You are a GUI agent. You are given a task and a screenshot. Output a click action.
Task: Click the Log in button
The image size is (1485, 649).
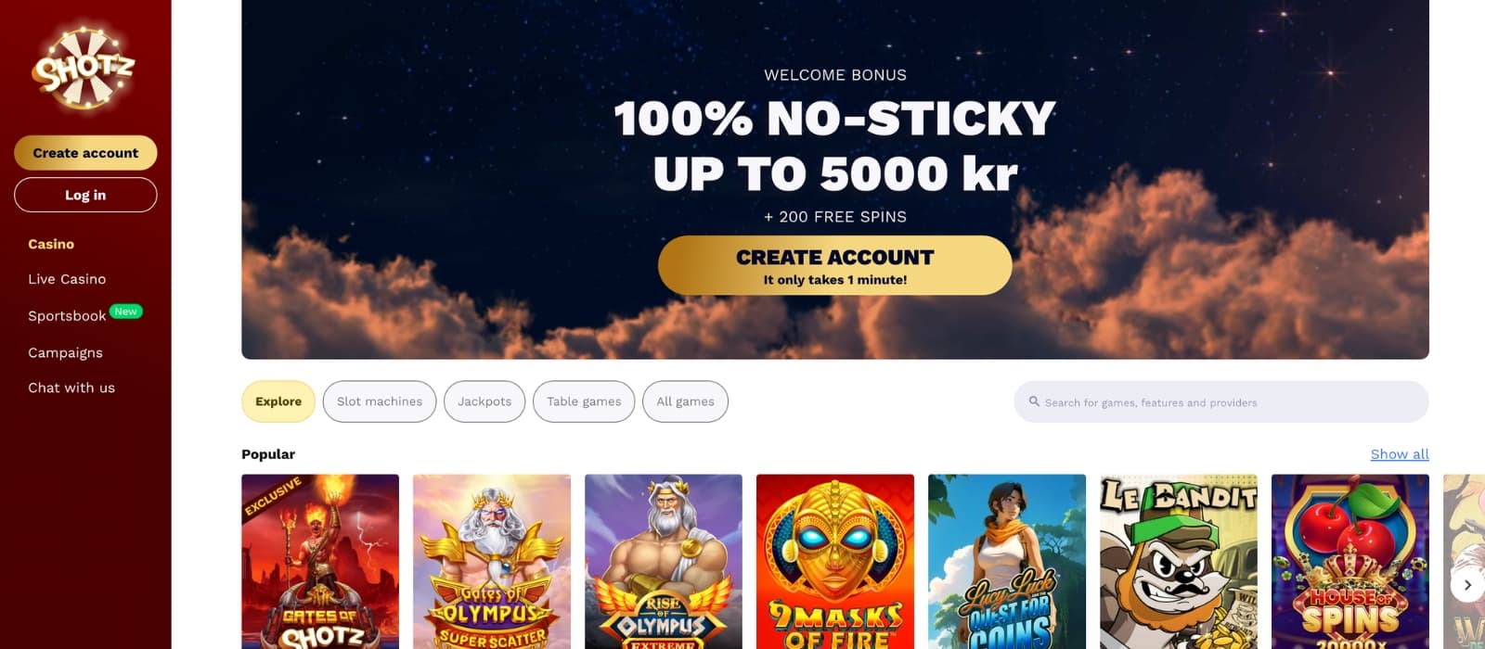85,195
